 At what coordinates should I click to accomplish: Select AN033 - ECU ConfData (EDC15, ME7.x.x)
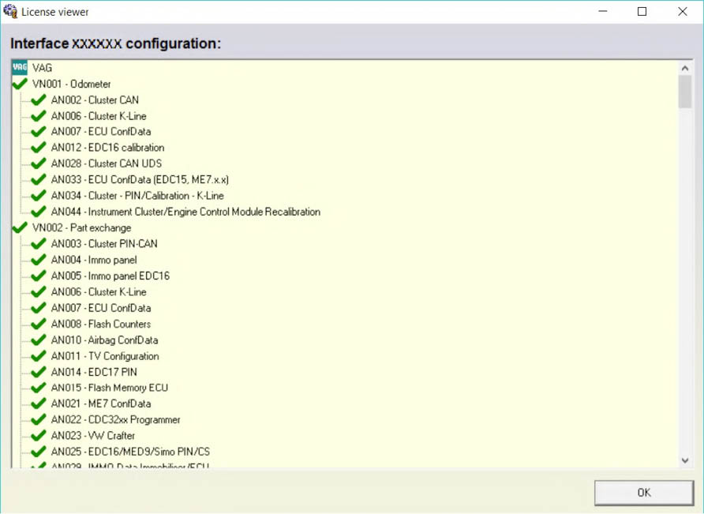tap(140, 180)
